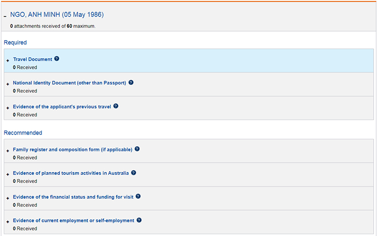377x236 pixels.
Task: Click NGO, ANH MINH applicant name heading
Action: [57, 15]
